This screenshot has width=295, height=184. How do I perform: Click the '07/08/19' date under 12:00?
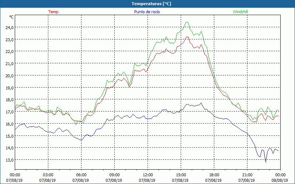pos(147,180)
